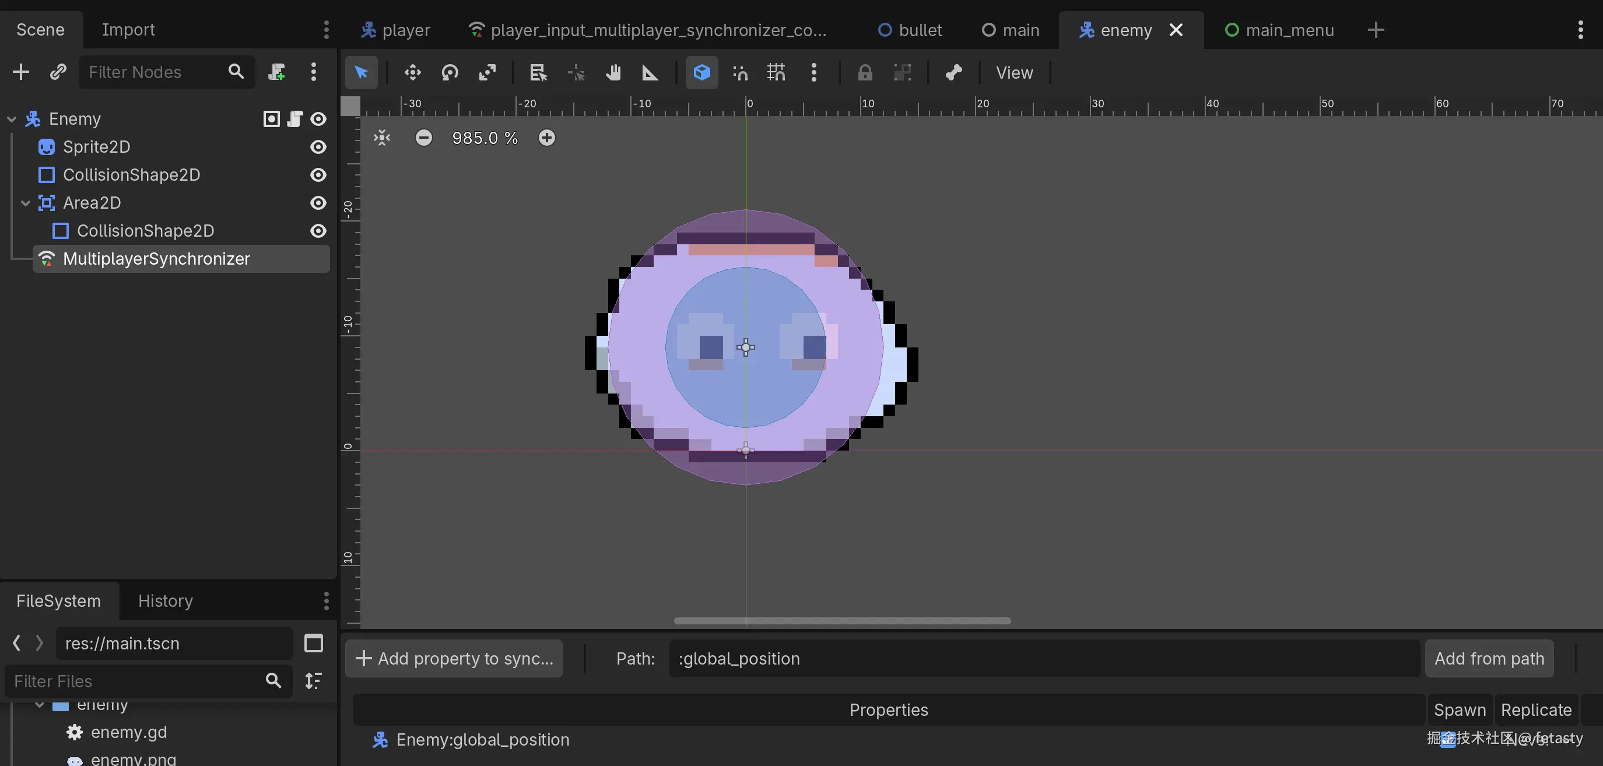Click the Path input field

point(1043,658)
